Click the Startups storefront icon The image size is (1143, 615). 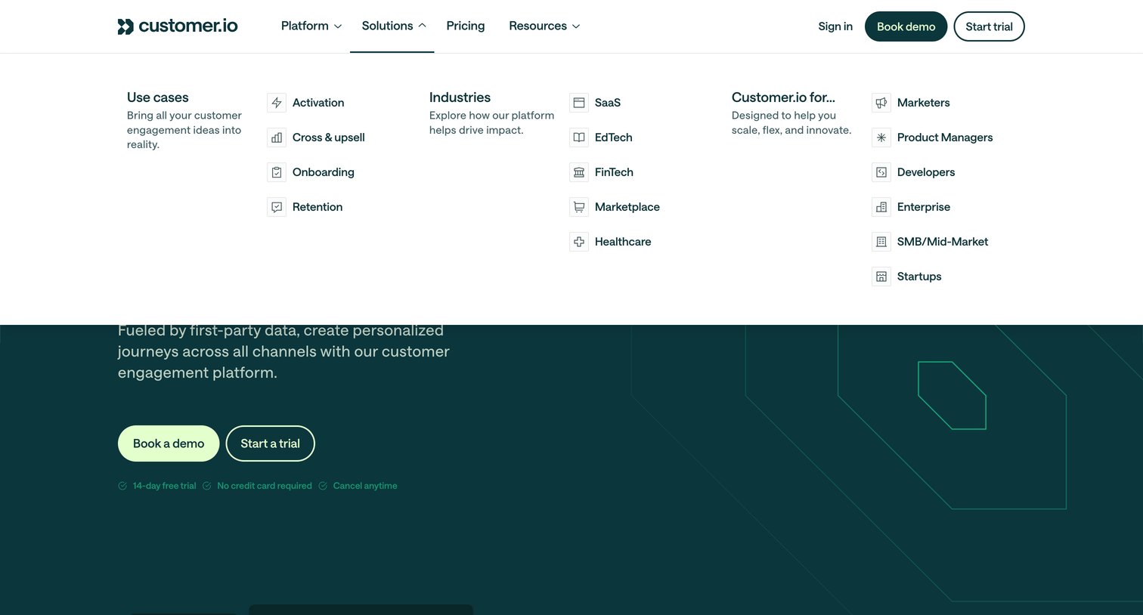point(881,277)
